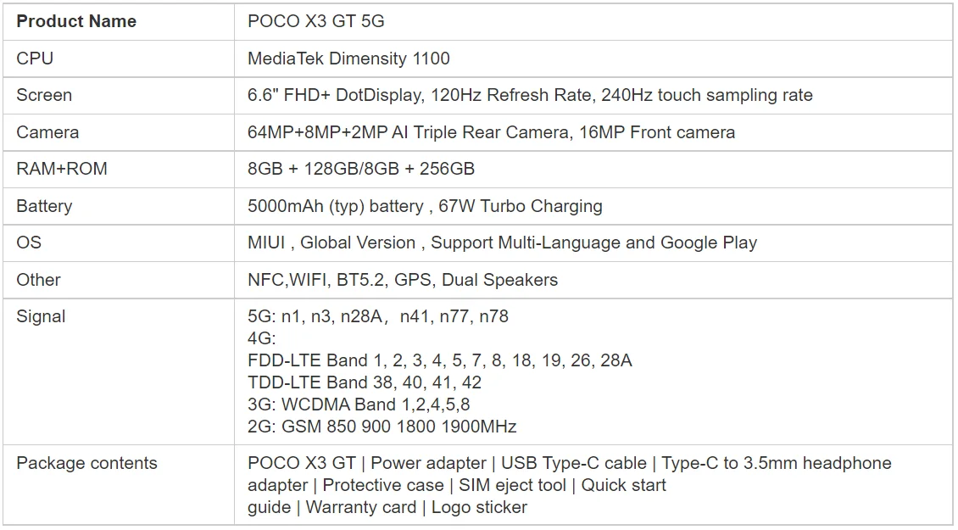Click the RAM+ROM row label
The height and width of the screenshot is (530, 958).
pyautogui.click(x=62, y=169)
